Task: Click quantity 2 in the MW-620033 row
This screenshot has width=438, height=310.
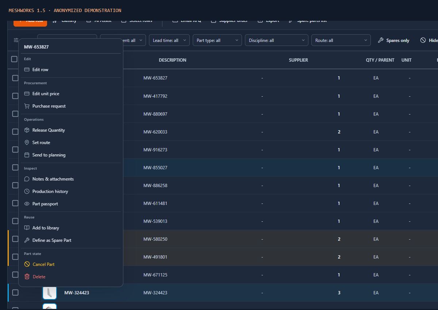Action: (339, 132)
